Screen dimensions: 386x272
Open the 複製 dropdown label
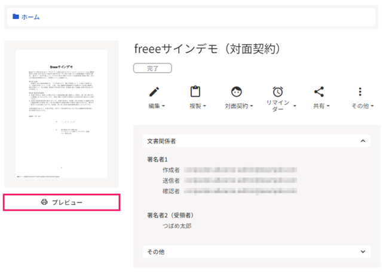pyautogui.click(x=198, y=106)
